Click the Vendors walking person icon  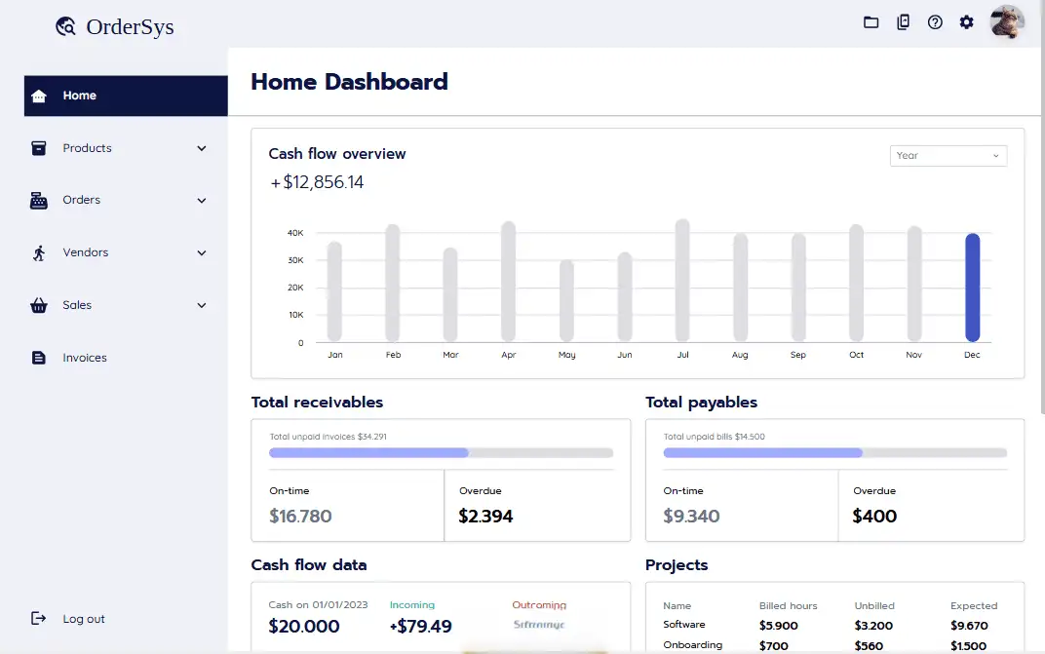39,252
